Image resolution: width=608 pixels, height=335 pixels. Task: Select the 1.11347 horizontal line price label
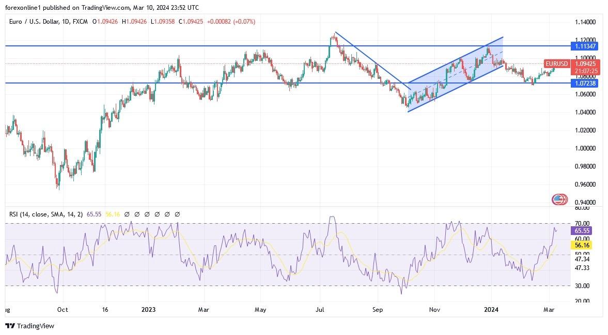coord(586,46)
